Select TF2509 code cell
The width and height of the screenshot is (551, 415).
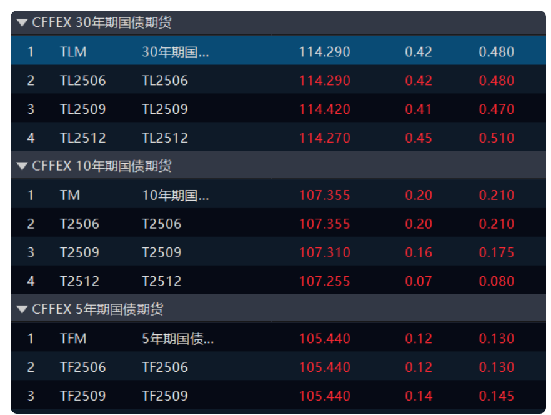pyautogui.click(x=83, y=396)
